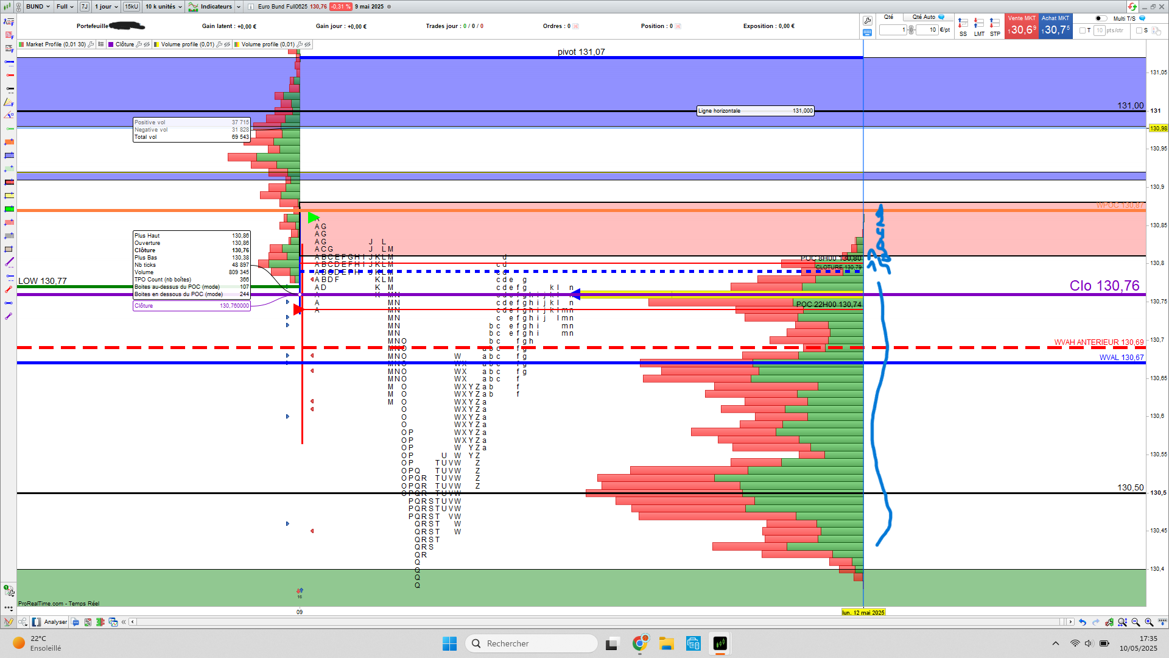Click the Vente MKT sell button
1169x658 pixels.
point(1021,27)
